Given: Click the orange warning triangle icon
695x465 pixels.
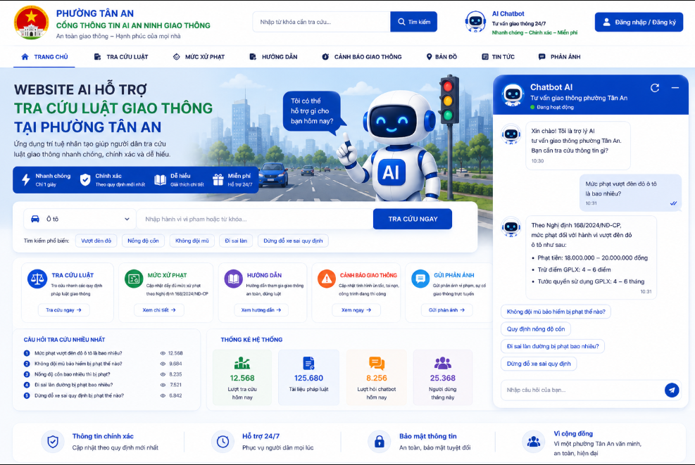Looking at the screenshot, I should [327, 279].
